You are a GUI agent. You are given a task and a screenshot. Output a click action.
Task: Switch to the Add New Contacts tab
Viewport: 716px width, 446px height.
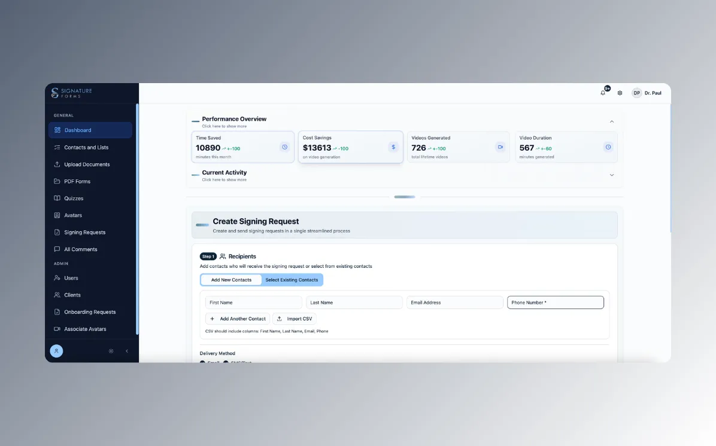pyautogui.click(x=231, y=279)
